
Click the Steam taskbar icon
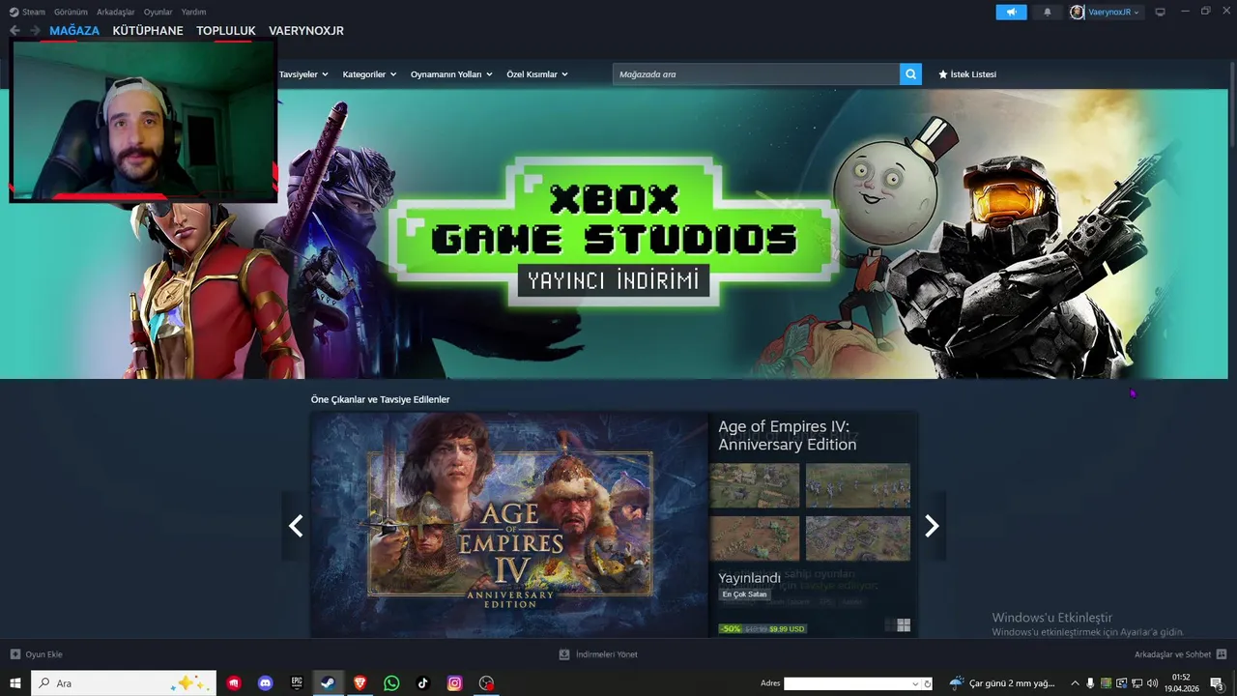click(x=328, y=683)
